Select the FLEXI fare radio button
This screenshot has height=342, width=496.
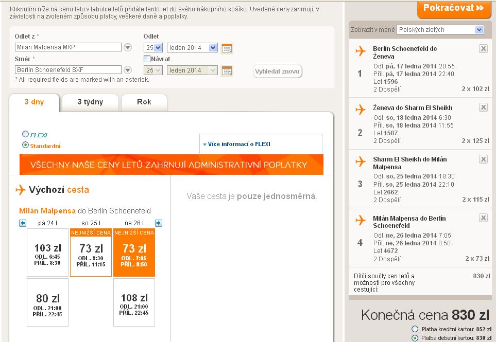pos(25,134)
